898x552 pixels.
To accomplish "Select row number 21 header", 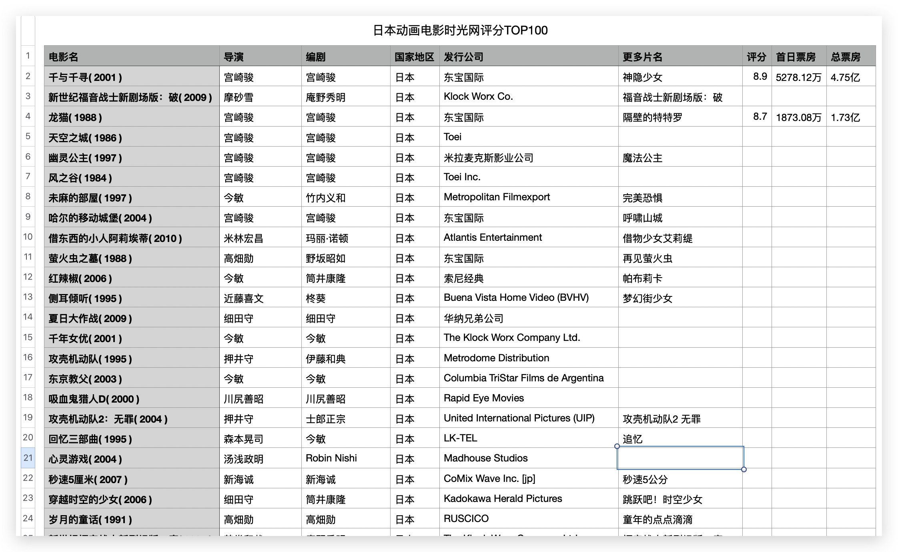I will (28, 458).
